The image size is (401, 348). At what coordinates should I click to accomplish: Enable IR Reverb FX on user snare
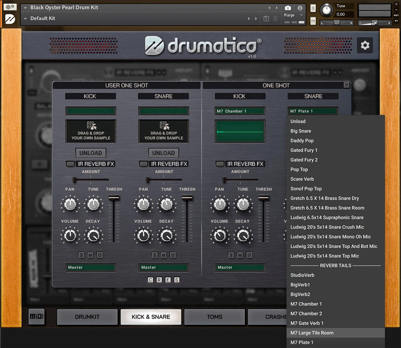pyautogui.click(x=144, y=164)
